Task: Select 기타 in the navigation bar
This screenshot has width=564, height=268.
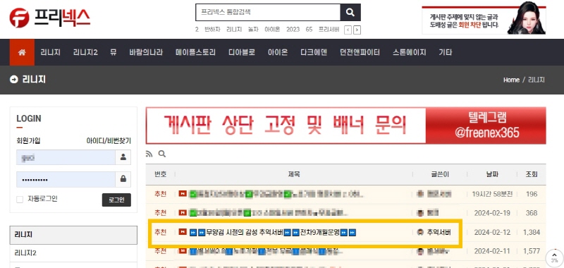Action: (446, 52)
